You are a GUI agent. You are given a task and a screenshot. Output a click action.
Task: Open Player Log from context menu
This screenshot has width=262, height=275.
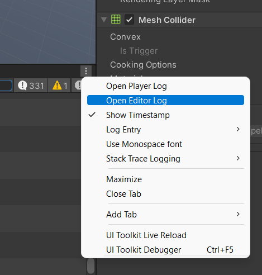165,86
